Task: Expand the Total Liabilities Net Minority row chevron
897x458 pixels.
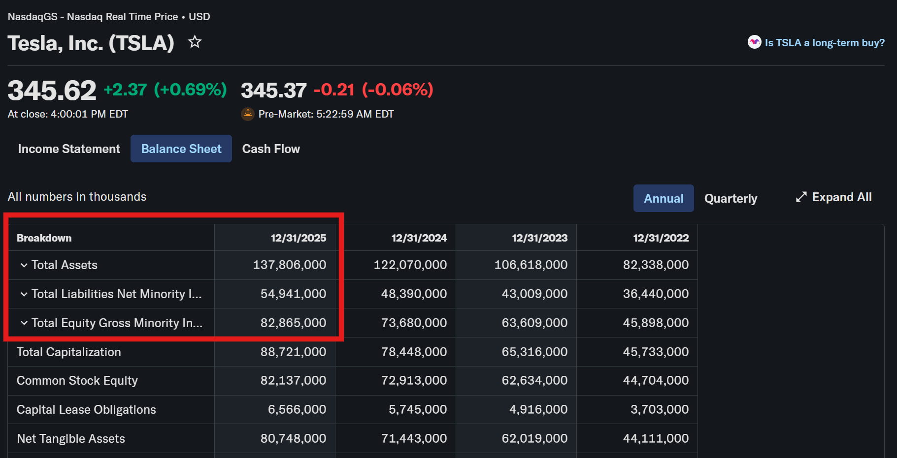Action: (24, 294)
